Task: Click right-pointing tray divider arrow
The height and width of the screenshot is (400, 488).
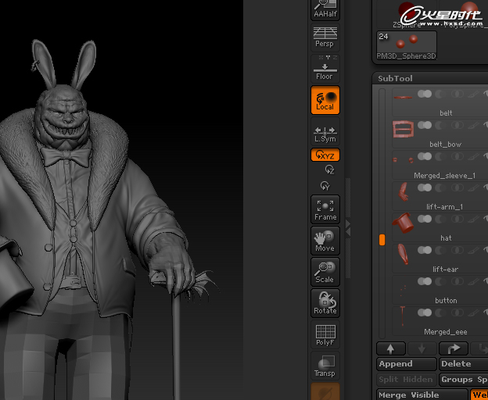Action: (348, 223)
